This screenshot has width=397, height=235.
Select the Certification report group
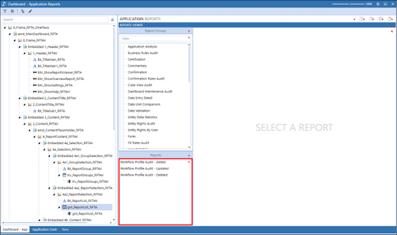tap(136, 59)
